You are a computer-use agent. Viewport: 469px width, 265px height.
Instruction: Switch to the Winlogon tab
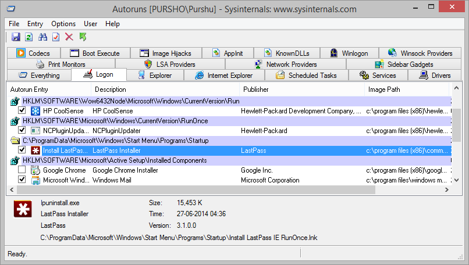pyautogui.click(x=349, y=53)
